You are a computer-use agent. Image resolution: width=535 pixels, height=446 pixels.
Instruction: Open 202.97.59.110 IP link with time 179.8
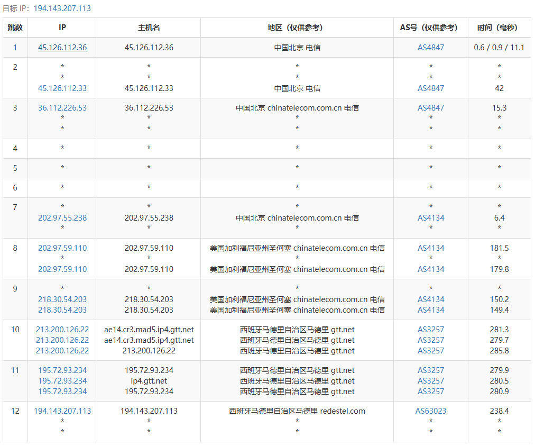point(62,269)
